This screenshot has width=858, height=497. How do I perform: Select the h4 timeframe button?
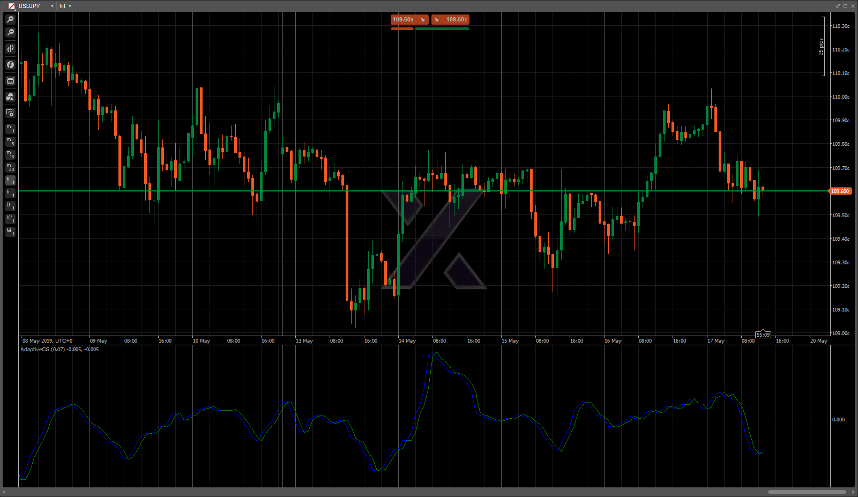click(x=10, y=193)
